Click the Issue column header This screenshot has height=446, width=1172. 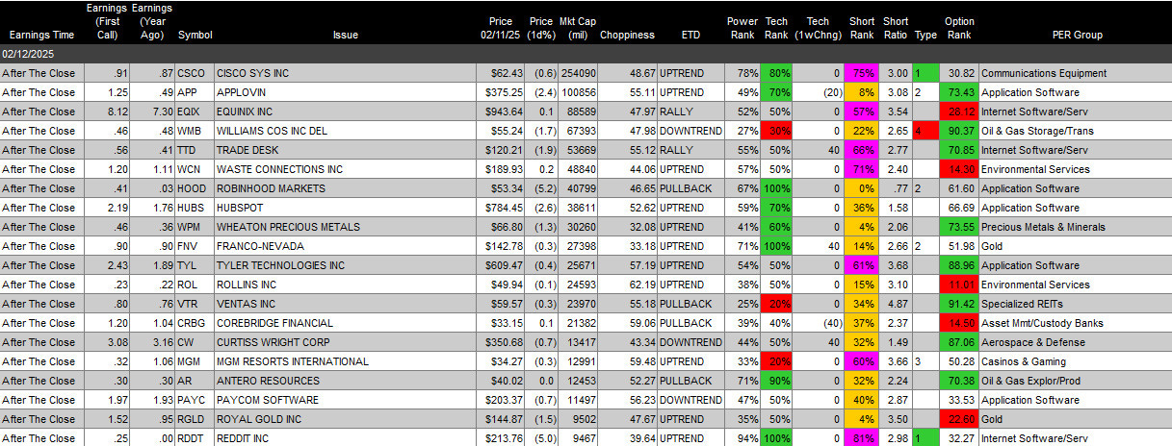pyautogui.click(x=345, y=35)
